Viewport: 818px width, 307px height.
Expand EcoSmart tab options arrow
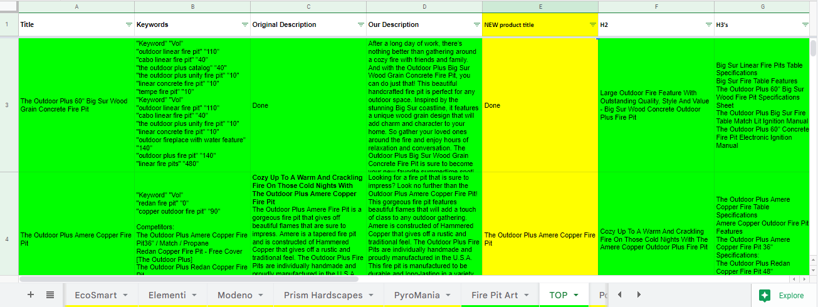point(125,296)
